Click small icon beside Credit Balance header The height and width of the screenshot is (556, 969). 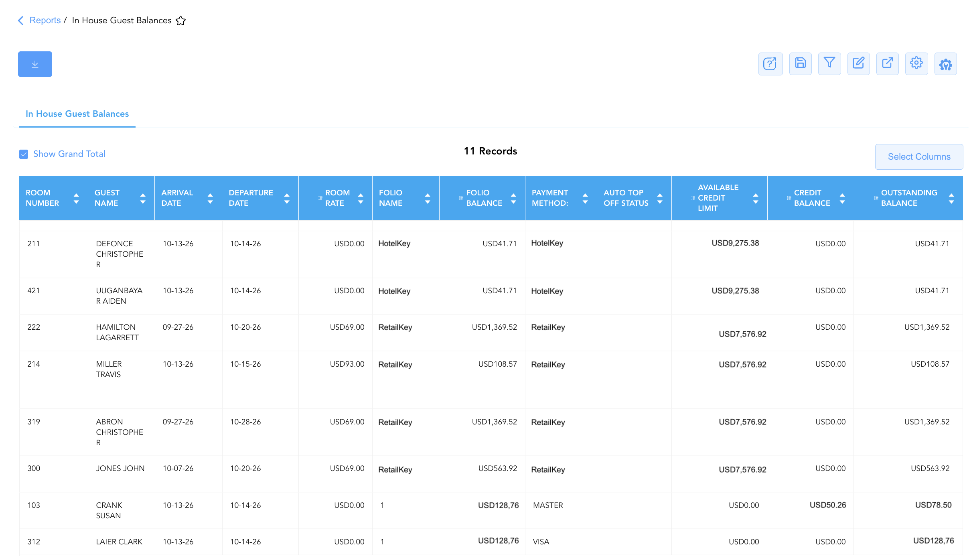[789, 198]
